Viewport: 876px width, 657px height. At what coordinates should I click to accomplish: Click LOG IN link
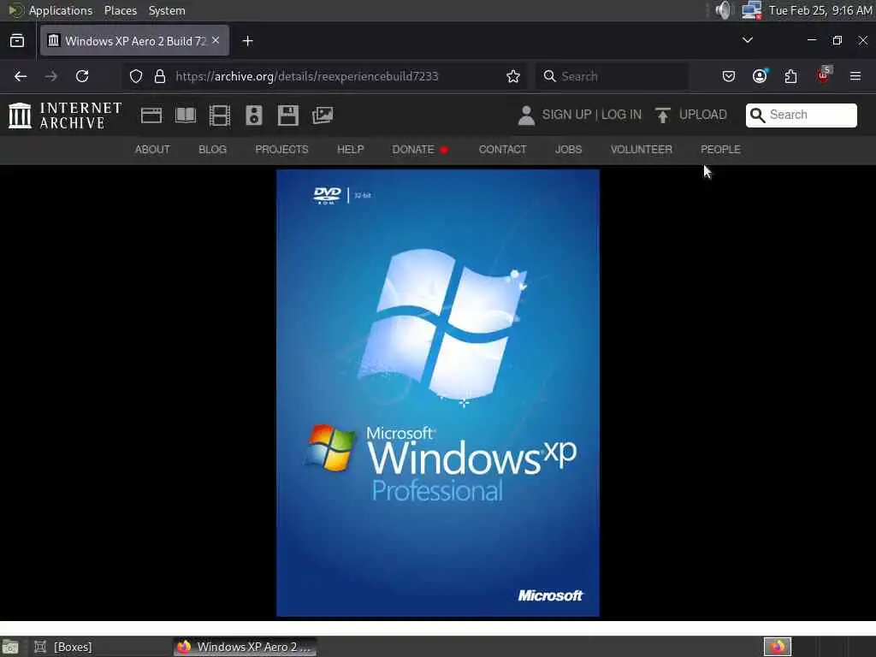621,115
